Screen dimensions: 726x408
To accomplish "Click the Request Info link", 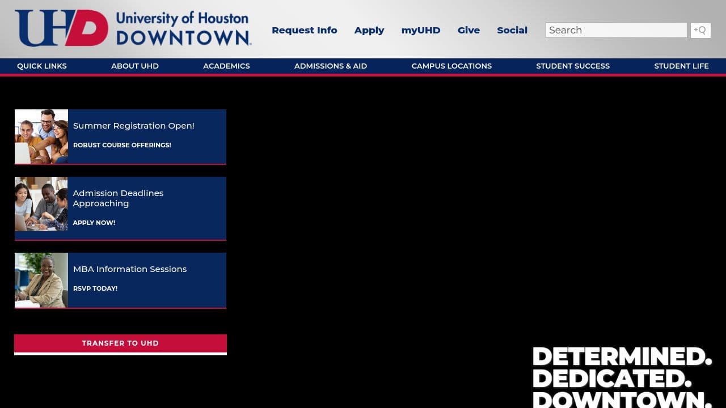I will (x=305, y=30).
